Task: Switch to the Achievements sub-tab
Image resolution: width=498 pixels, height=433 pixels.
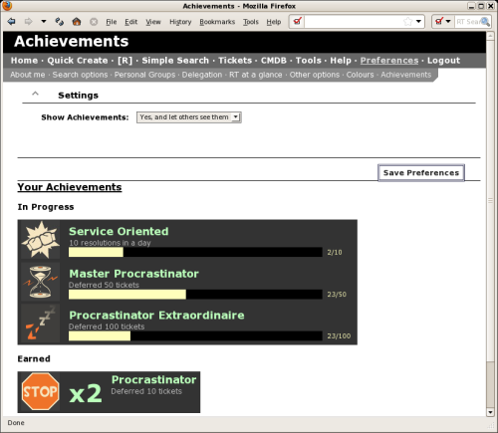Action: coord(405,75)
